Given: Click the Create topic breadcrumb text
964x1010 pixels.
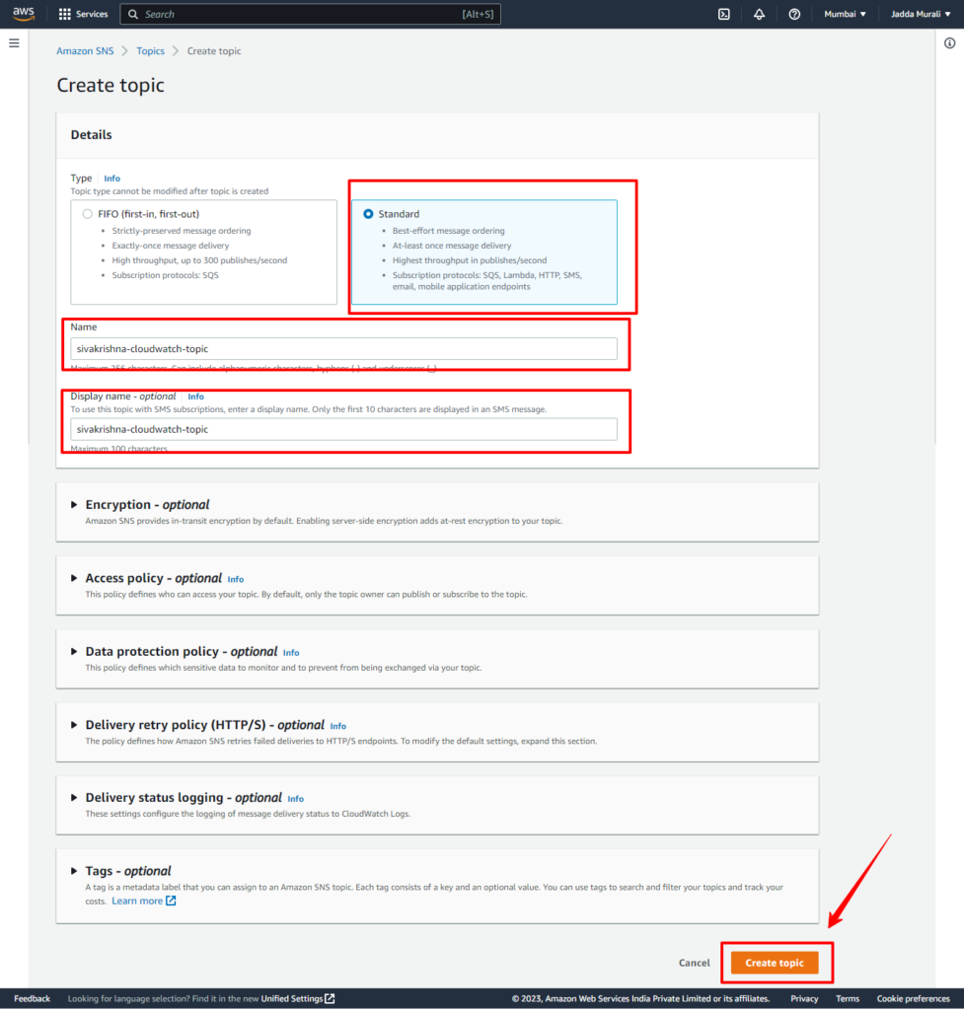Looking at the screenshot, I should [214, 51].
